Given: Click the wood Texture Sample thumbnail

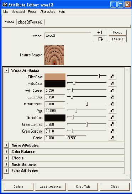Looking at the screenshot, I should [54, 55].
